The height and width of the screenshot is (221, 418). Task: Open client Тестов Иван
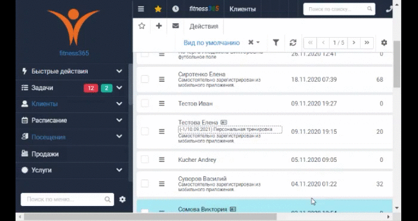[x=195, y=103]
